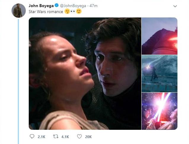Open the John Boyega display name
Viewport: 189px width, 144px height.
point(41,6)
